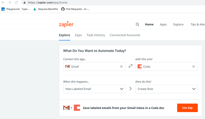
Task: Click the browser back arrow
Action: pos(3,2)
